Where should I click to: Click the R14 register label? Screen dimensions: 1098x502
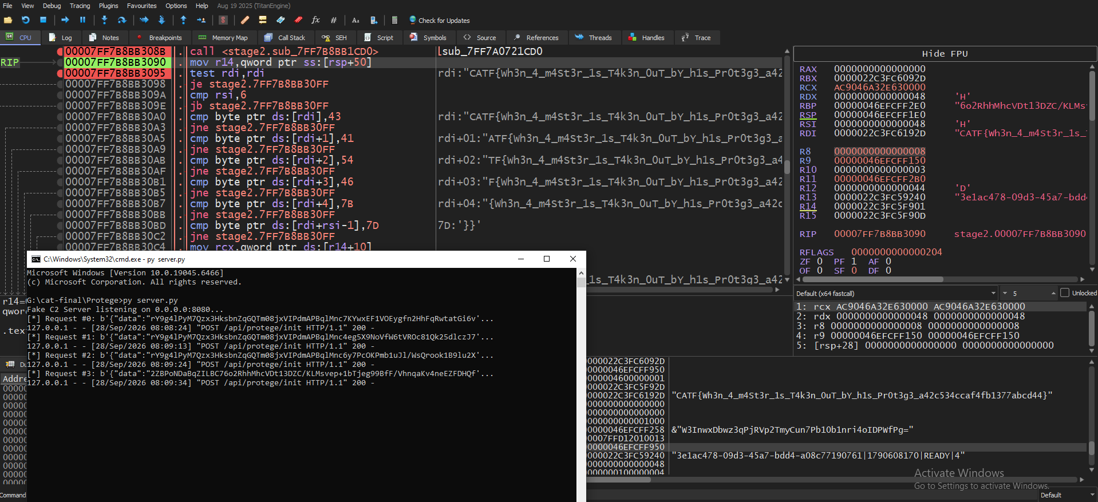808,207
